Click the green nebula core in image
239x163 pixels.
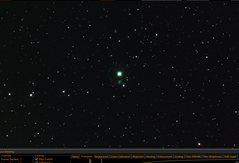click(x=119, y=74)
